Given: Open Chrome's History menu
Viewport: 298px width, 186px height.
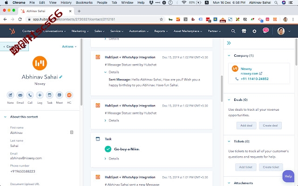Looking at the screenshot, I should [x=66, y=2].
